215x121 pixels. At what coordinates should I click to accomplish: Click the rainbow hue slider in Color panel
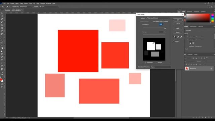(x=213, y=18)
